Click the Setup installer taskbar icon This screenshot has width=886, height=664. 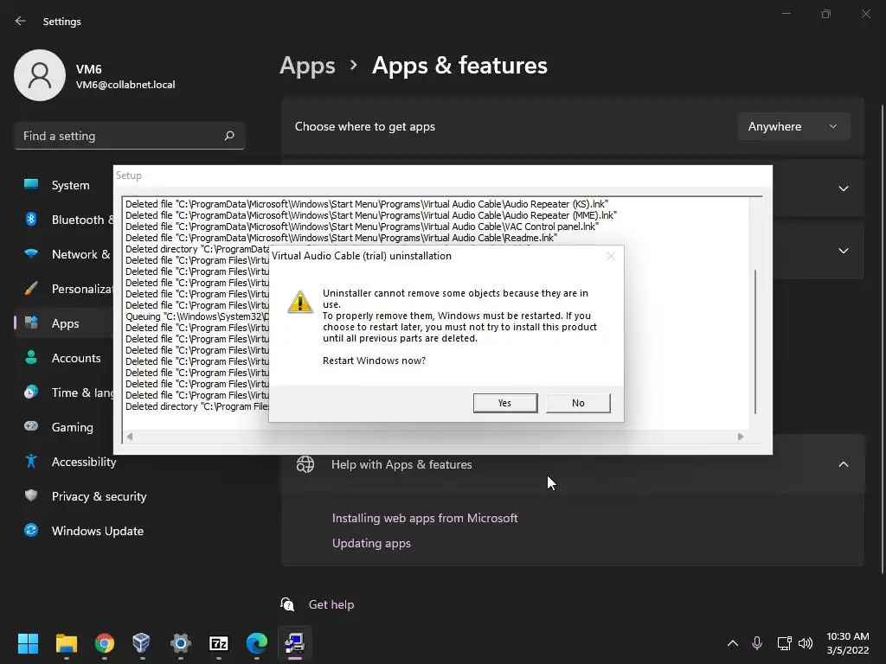[294, 643]
